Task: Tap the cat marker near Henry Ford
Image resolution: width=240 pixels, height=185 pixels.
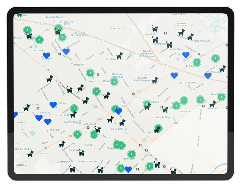Action: (x=154, y=29)
